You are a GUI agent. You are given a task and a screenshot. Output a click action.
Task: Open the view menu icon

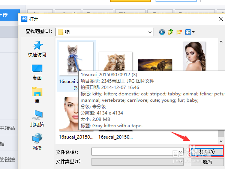point(190,32)
